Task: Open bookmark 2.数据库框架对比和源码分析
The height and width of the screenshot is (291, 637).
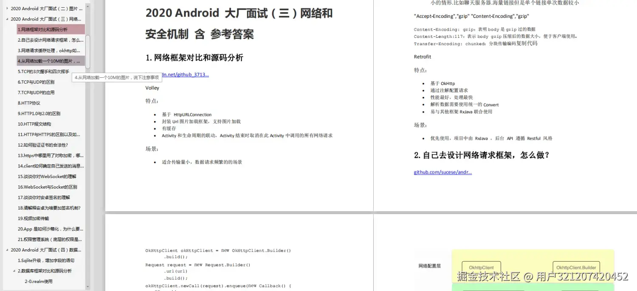Action: 45,271
